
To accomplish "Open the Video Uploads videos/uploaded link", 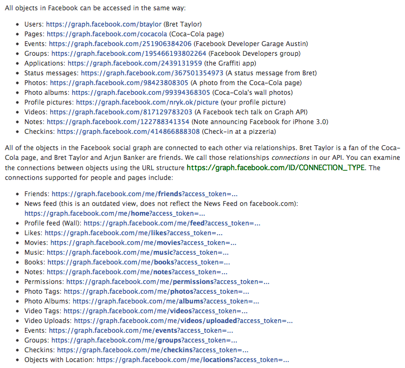I will [183, 321].
